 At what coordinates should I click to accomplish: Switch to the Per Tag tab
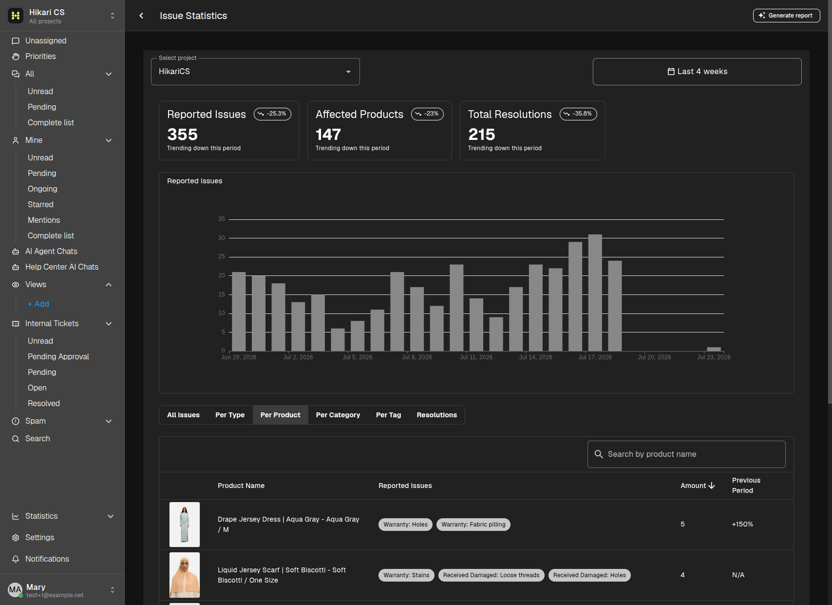388,415
